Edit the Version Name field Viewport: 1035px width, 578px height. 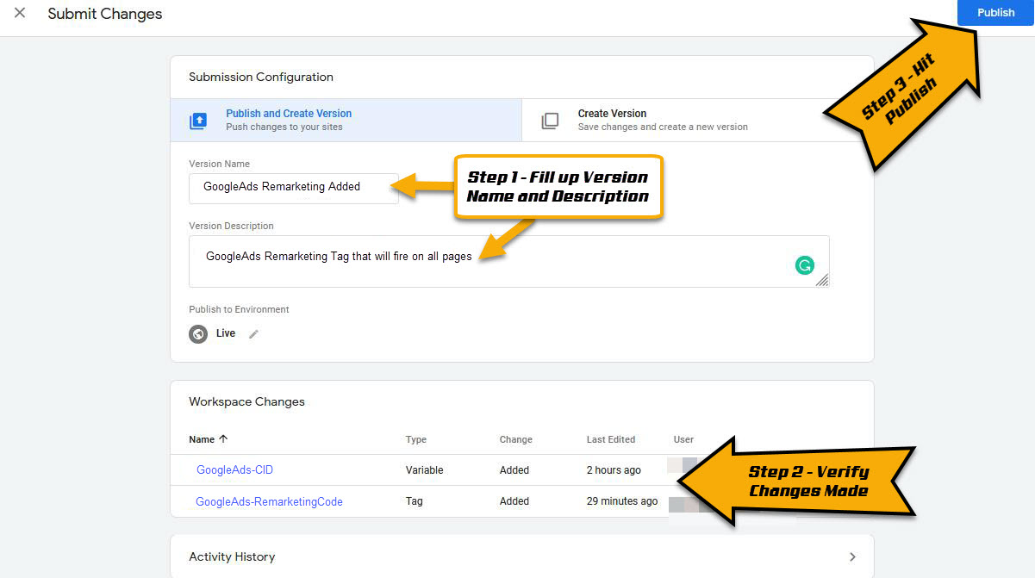[293, 187]
